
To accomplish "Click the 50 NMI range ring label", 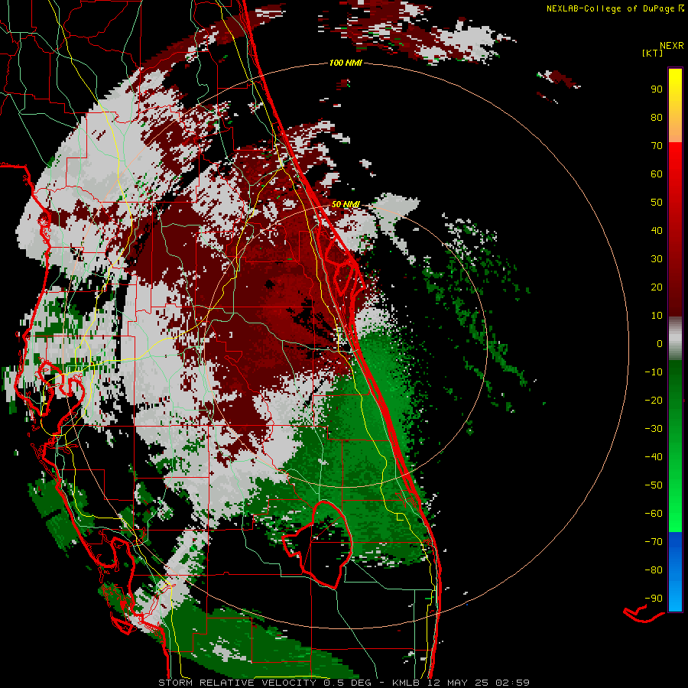I will (346, 204).
